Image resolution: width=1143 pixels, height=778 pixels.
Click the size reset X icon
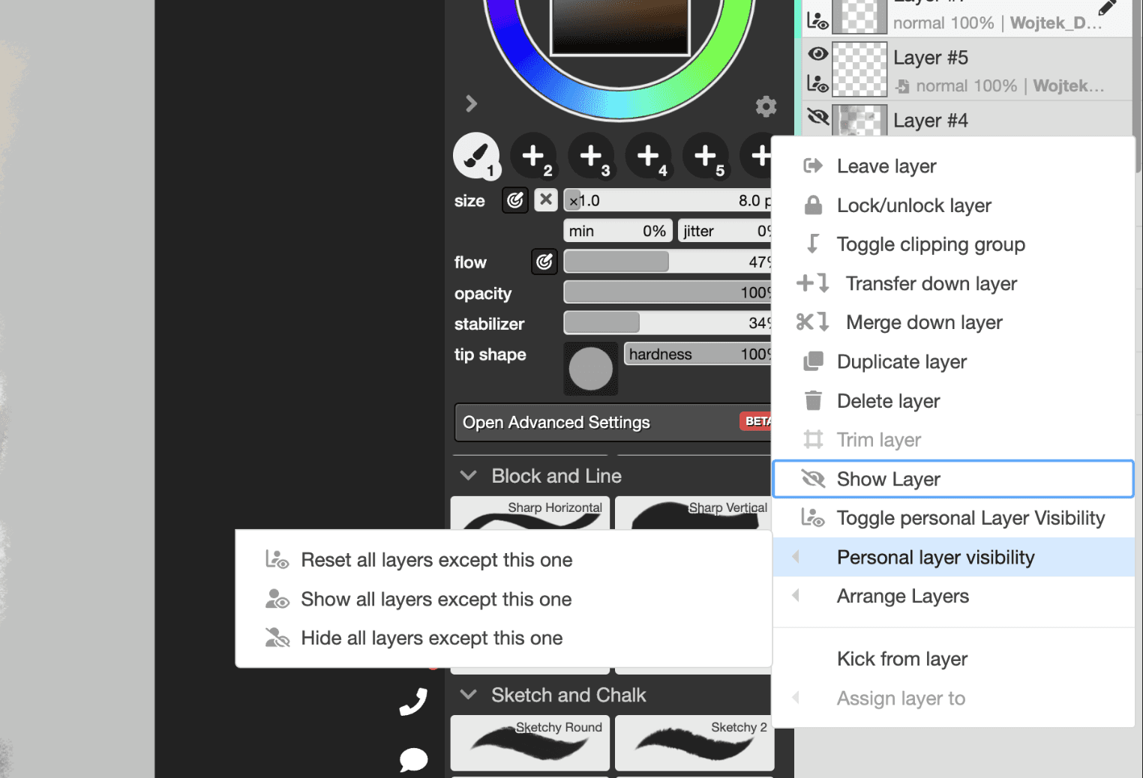pyautogui.click(x=546, y=200)
